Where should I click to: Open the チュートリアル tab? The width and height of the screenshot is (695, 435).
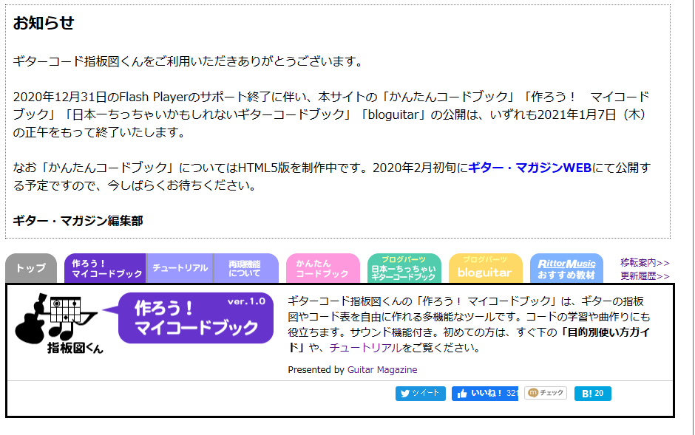point(180,268)
